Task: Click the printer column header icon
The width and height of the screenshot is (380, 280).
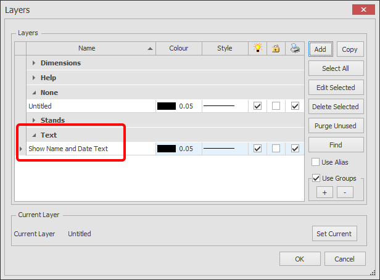Action: 295,48
